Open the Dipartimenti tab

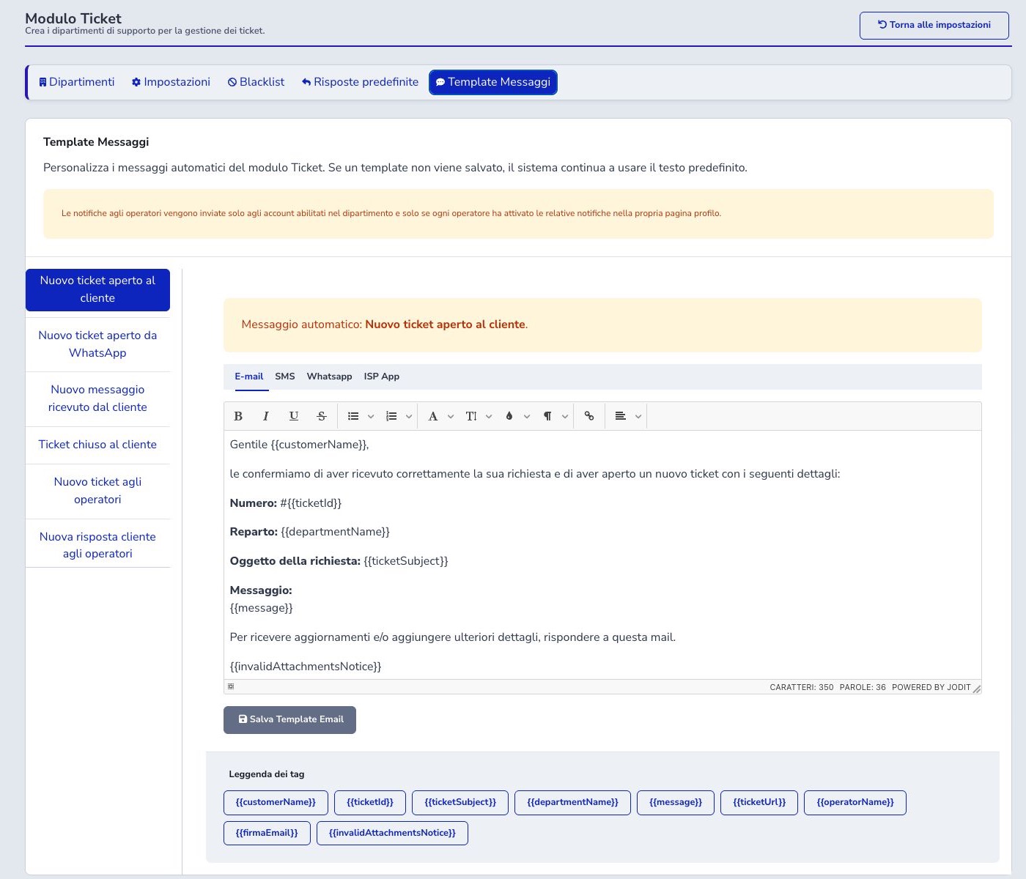[x=77, y=82]
